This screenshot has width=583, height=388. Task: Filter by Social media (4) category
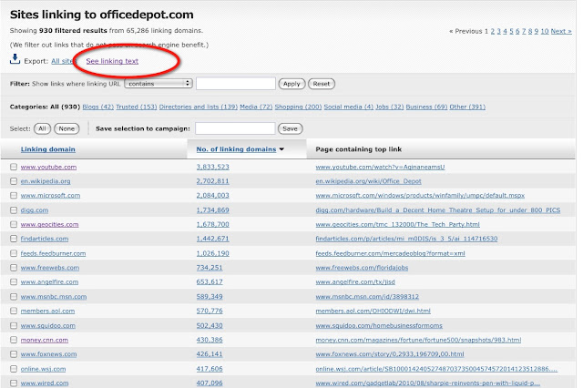pyautogui.click(x=348, y=107)
